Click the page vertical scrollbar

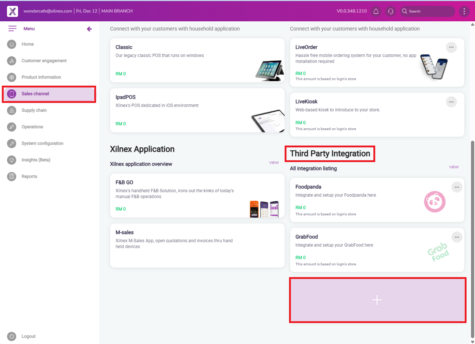(472, 239)
